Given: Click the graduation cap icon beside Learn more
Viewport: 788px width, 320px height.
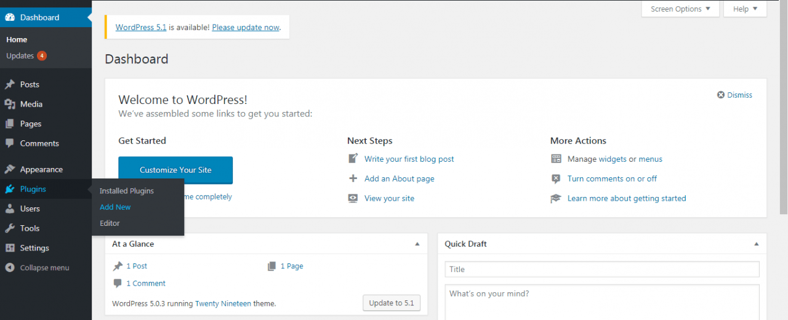Looking at the screenshot, I should point(556,198).
